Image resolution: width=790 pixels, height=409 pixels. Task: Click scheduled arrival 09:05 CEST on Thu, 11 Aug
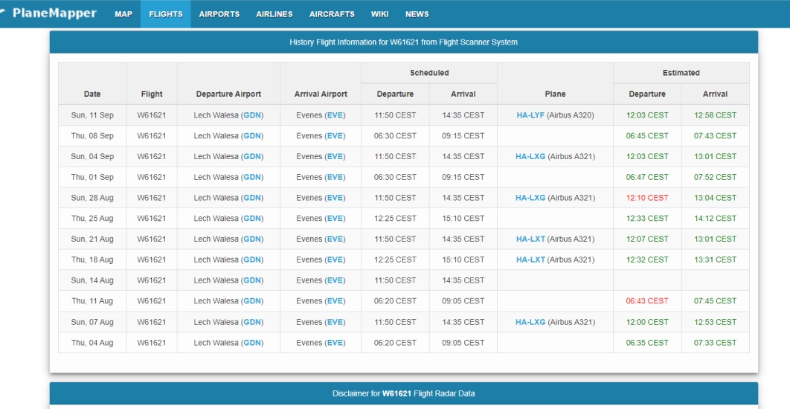tap(463, 301)
